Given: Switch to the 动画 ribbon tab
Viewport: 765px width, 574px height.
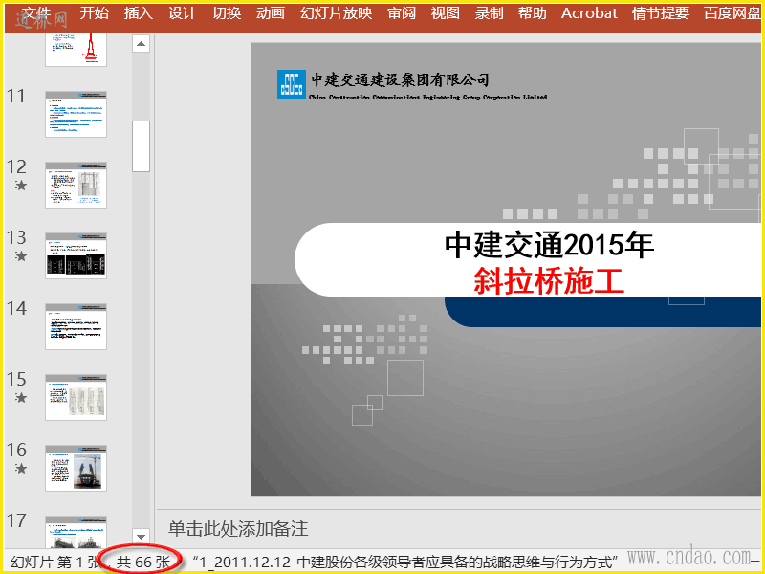Looking at the screenshot, I should 271,13.
